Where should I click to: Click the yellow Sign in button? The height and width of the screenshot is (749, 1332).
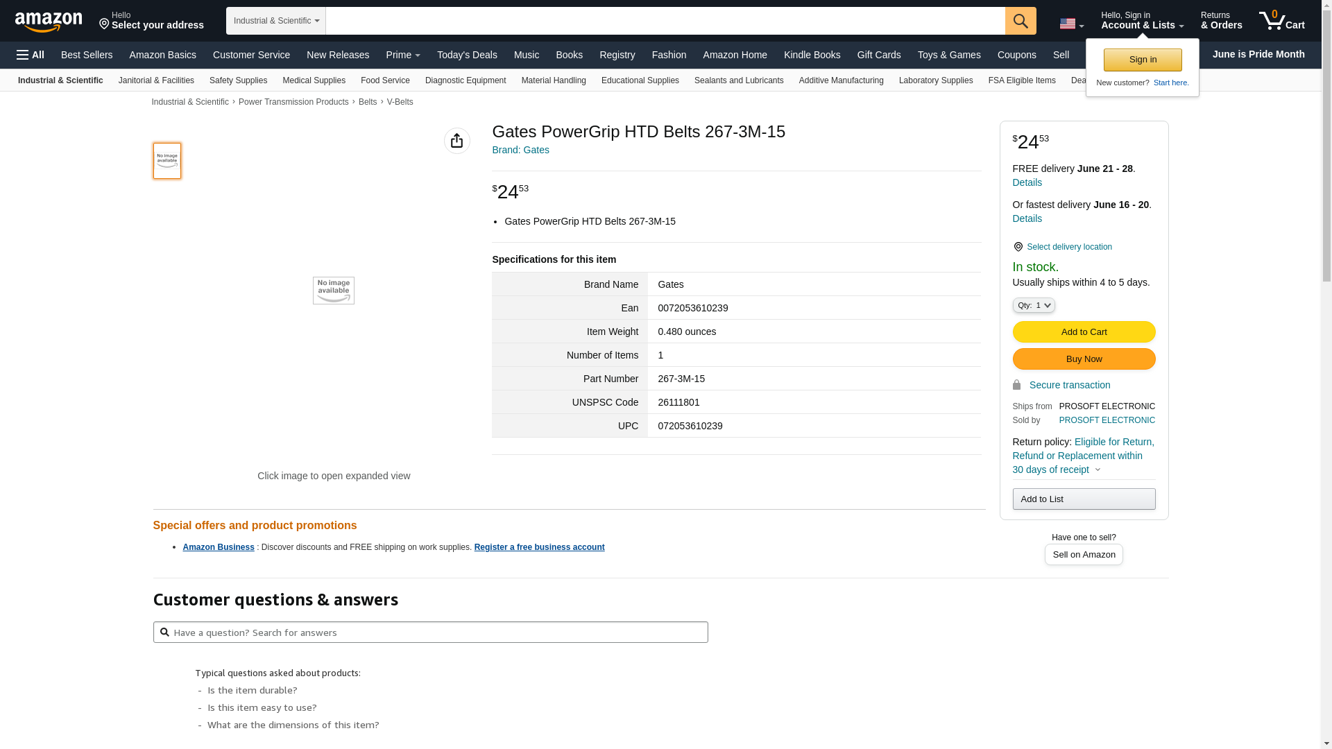pyautogui.click(x=1142, y=60)
